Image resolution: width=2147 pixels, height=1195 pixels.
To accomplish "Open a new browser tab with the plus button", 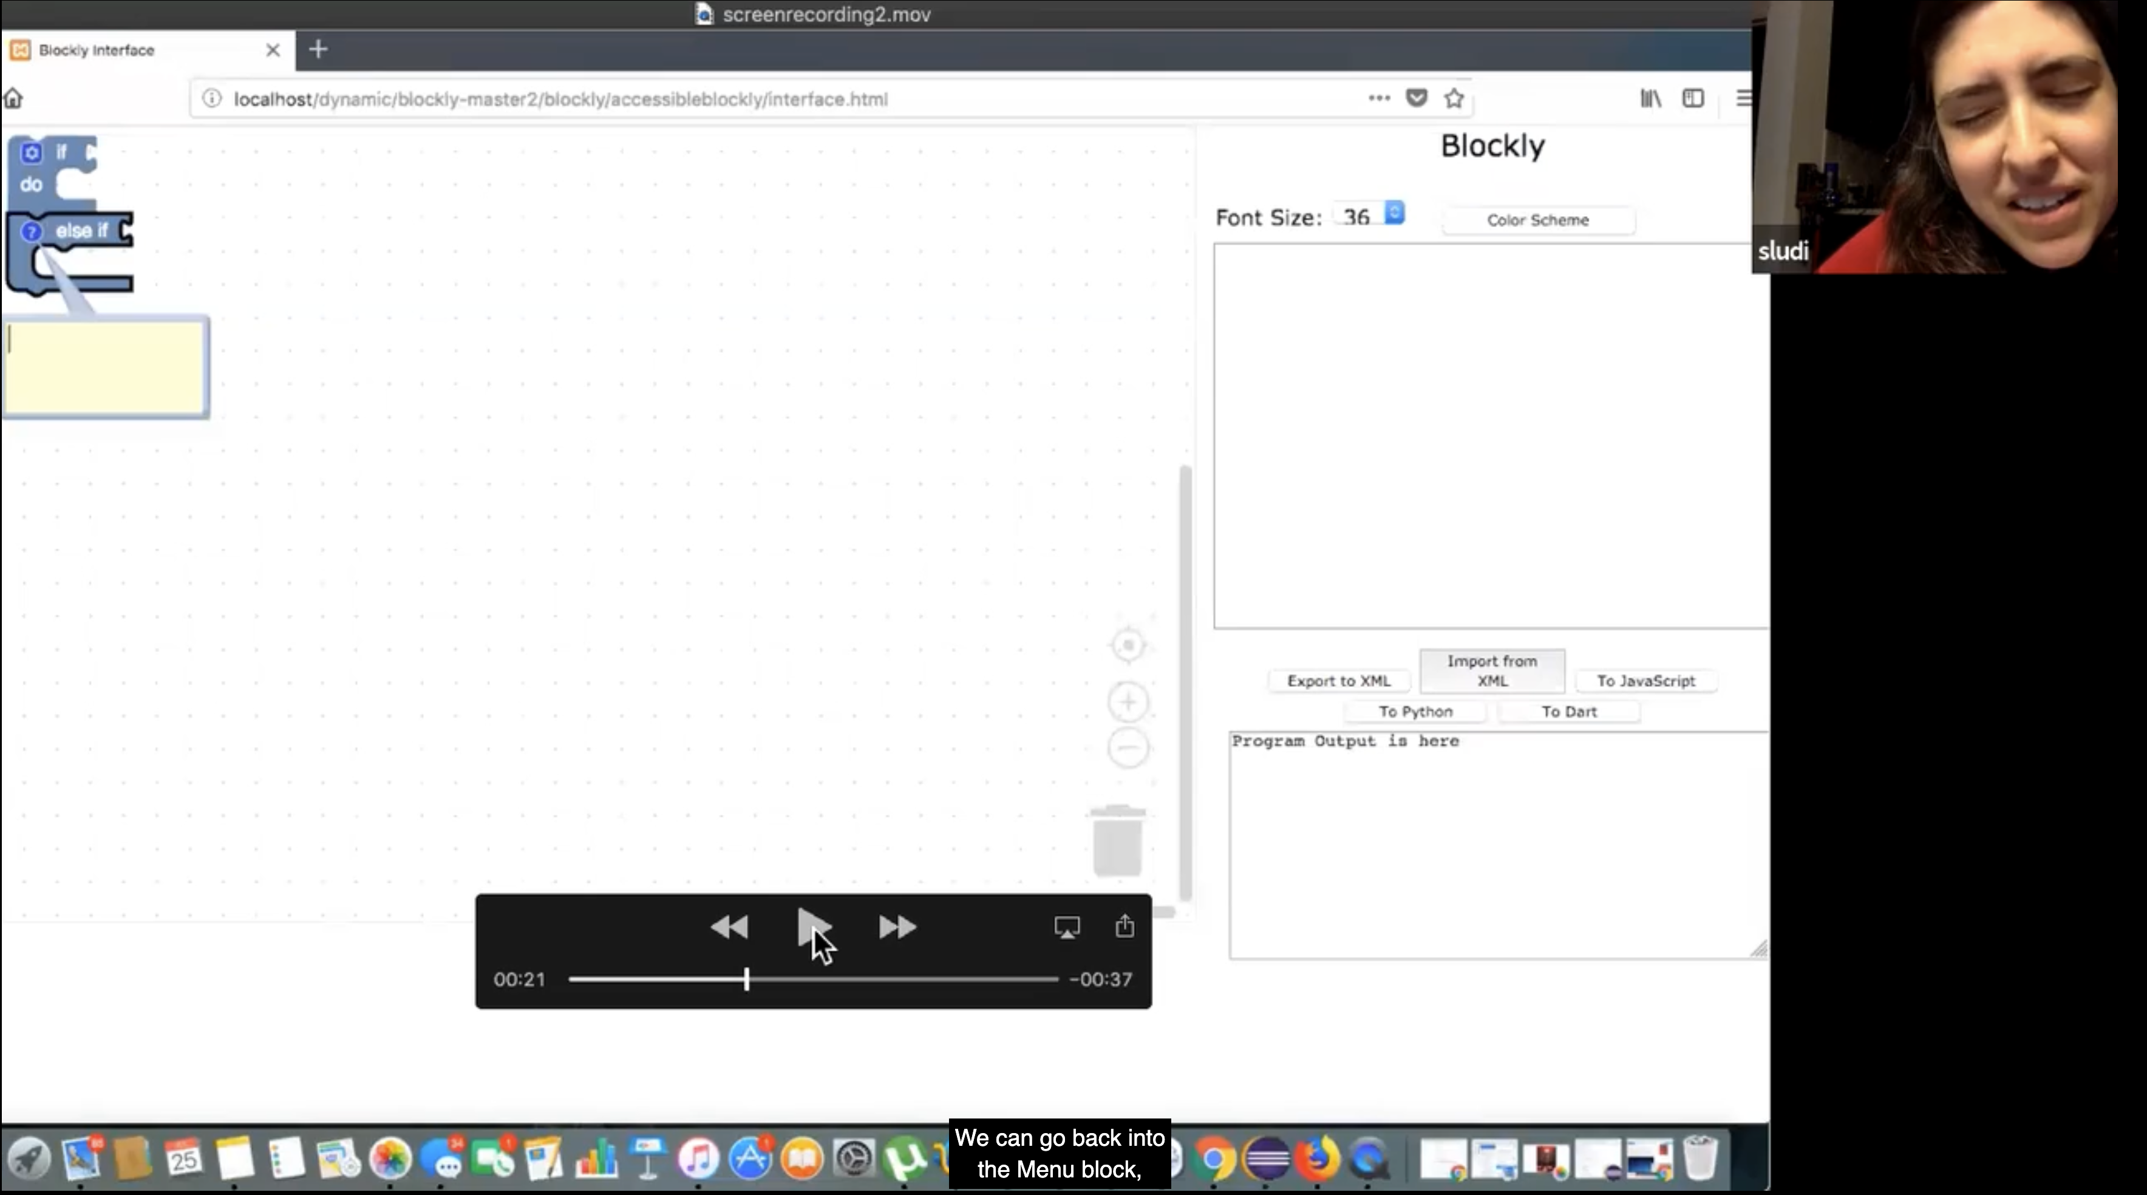I will point(318,50).
